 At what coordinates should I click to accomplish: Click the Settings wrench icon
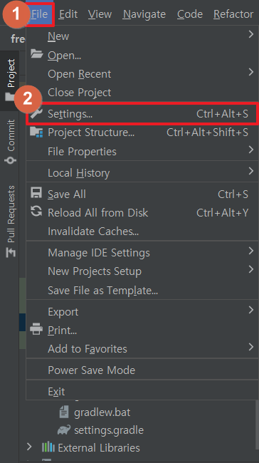pyautogui.click(x=37, y=113)
